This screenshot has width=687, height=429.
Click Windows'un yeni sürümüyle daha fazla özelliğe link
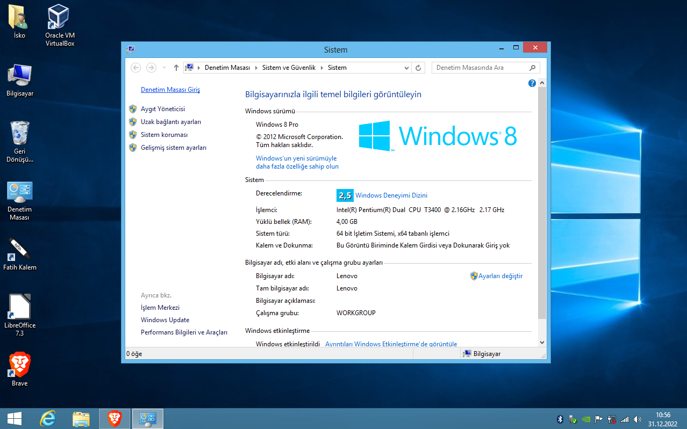(297, 162)
